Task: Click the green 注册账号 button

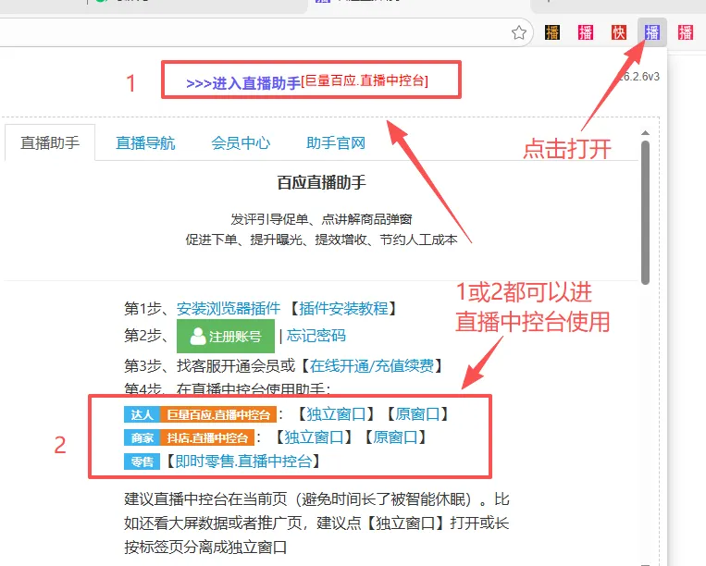Action: point(226,336)
